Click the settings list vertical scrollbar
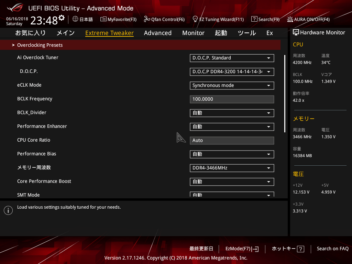Viewport: 352px width, 264px height. tap(285, 93)
